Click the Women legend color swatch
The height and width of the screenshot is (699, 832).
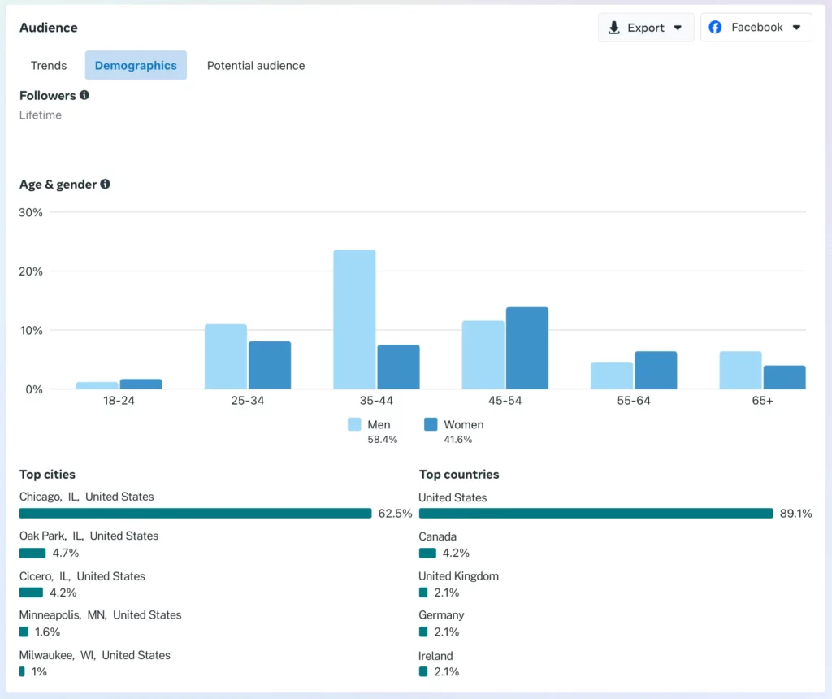pyautogui.click(x=431, y=424)
